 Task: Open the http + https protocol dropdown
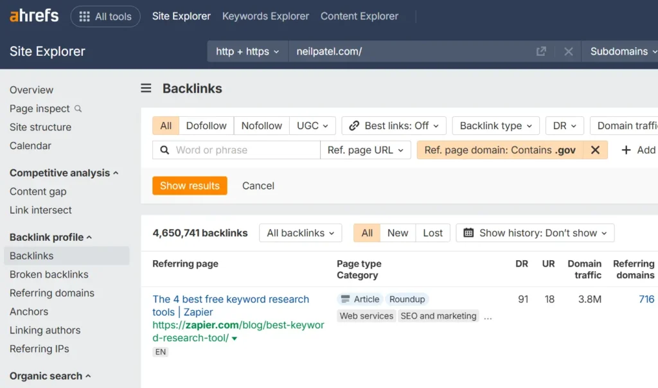point(247,51)
